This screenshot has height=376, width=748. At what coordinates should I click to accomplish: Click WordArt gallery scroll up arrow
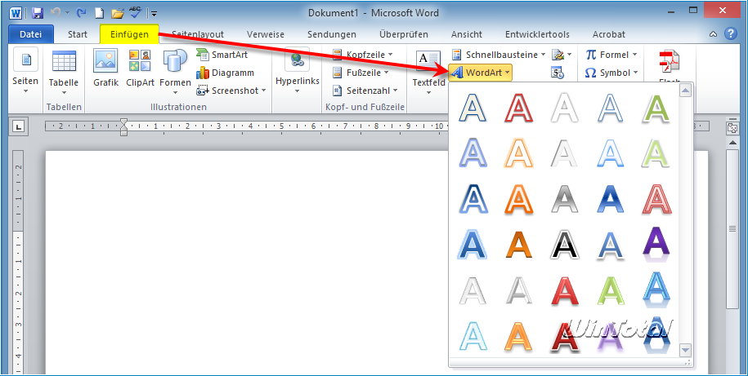[x=686, y=90]
